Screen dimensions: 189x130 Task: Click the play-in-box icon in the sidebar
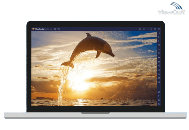(159, 45)
